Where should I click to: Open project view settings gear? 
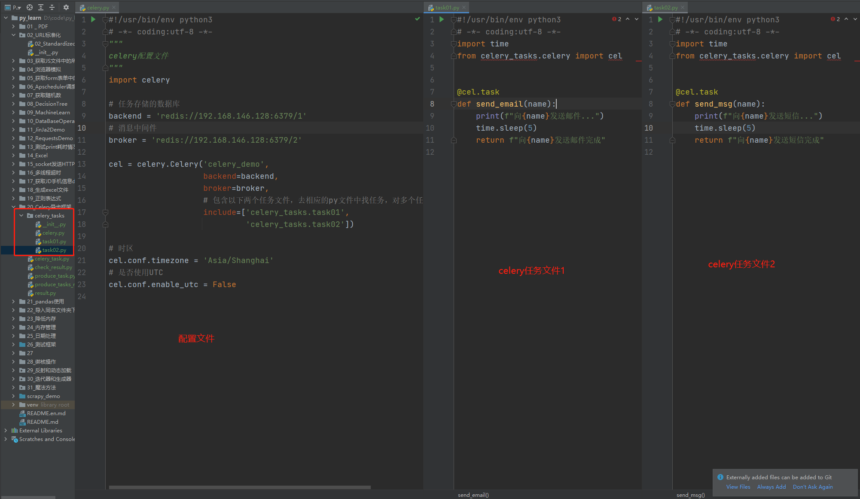click(x=66, y=7)
